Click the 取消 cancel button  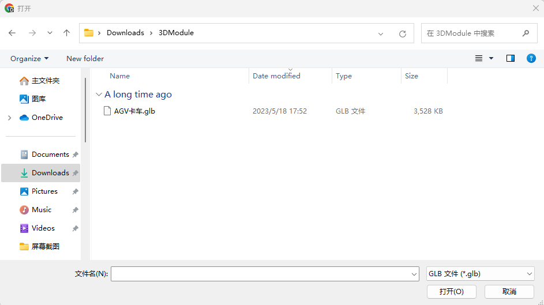(x=509, y=291)
